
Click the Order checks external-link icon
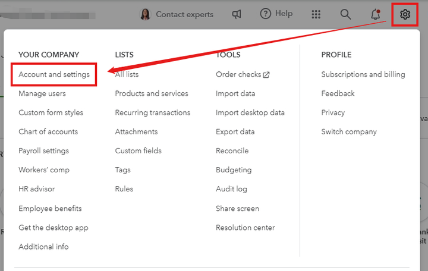[266, 75]
